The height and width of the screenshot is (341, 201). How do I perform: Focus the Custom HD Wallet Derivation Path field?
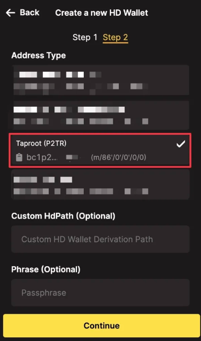(100, 239)
